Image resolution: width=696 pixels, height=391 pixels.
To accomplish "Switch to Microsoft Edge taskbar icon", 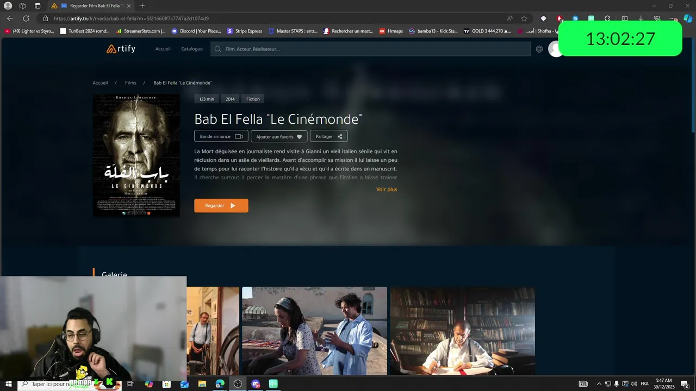I will pyautogui.click(x=220, y=384).
